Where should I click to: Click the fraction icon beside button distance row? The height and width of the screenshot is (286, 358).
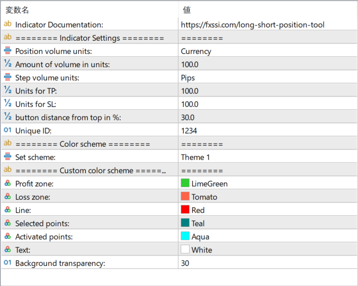[x=7, y=117]
